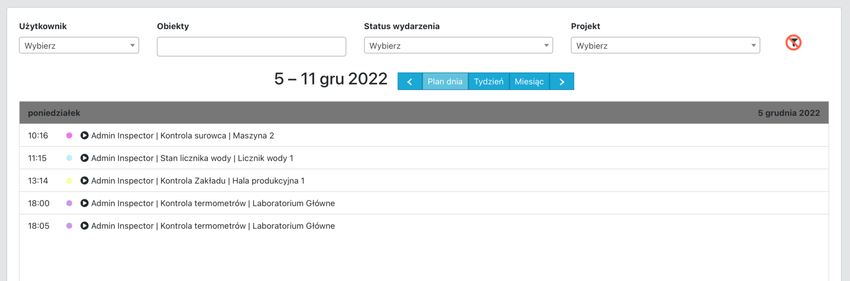850x281 pixels.
Task: Click the Obiekty input field
Action: tap(251, 46)
